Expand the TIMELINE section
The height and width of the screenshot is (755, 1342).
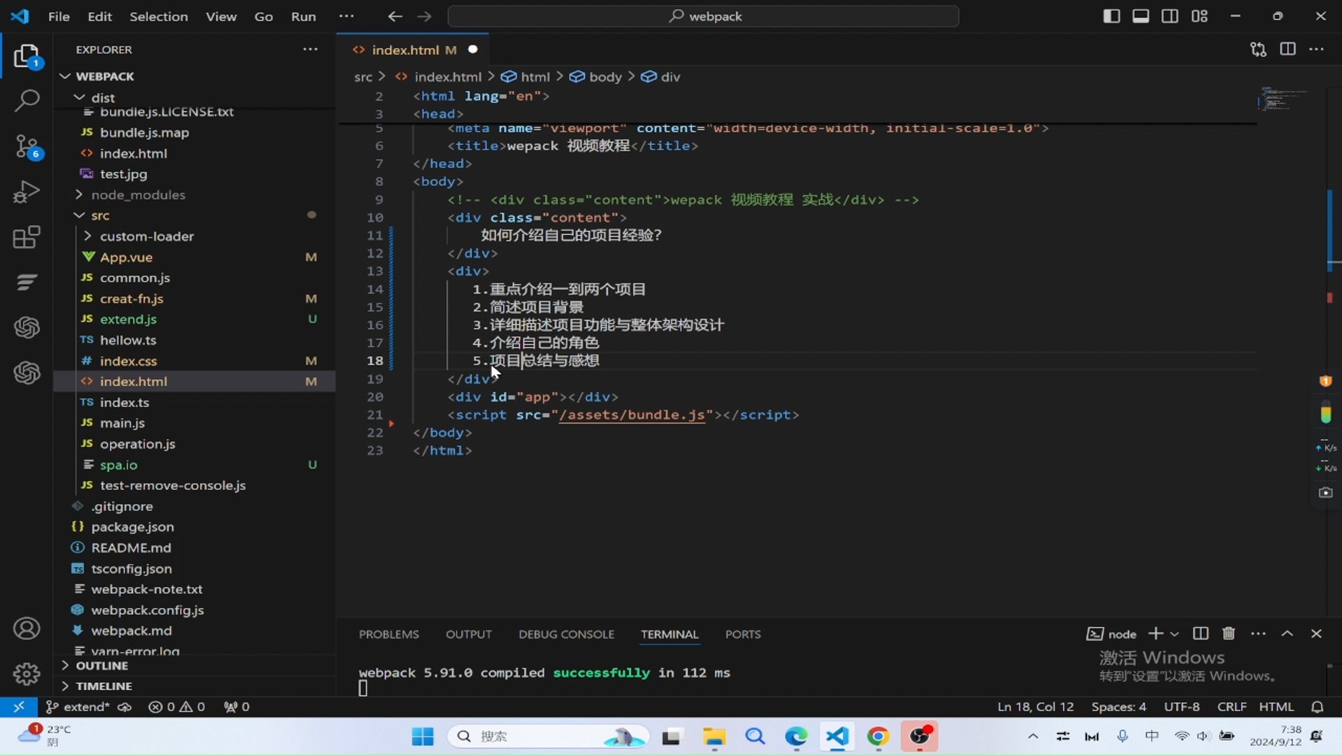[x=104, y=686]
